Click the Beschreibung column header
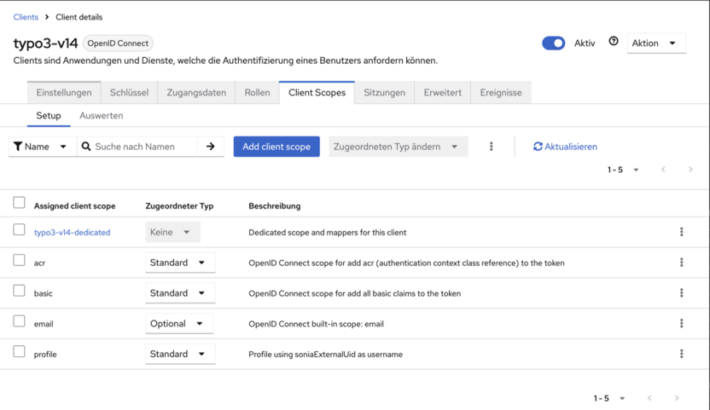Image resolution: width=710 pixels, height=410 pixels. tap(275, 206)
